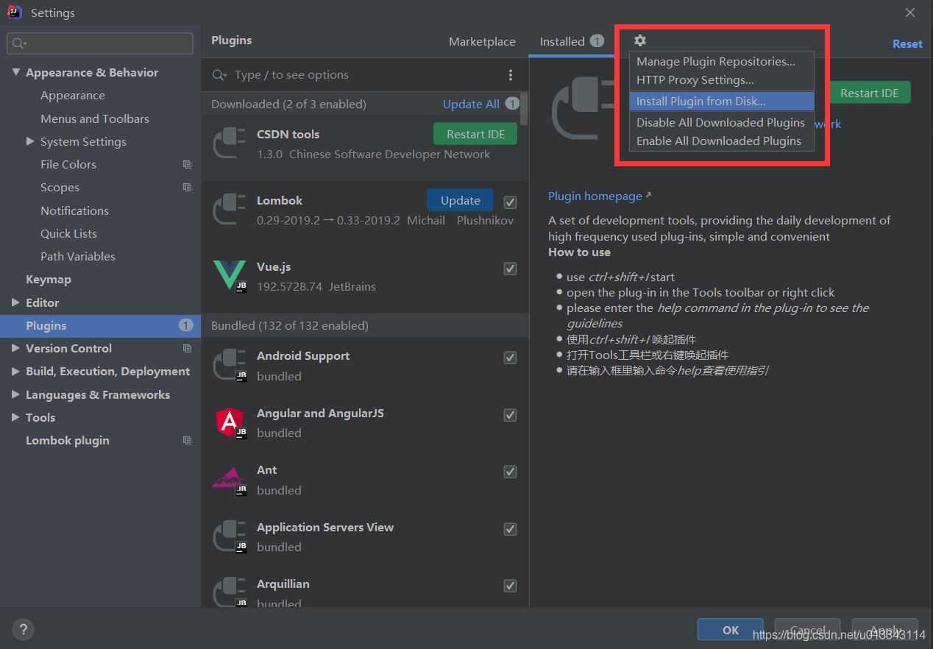Collapse the Appearance & Behavior section
The width and height of the screenshot is (933, 649).
tap(16, 72)
